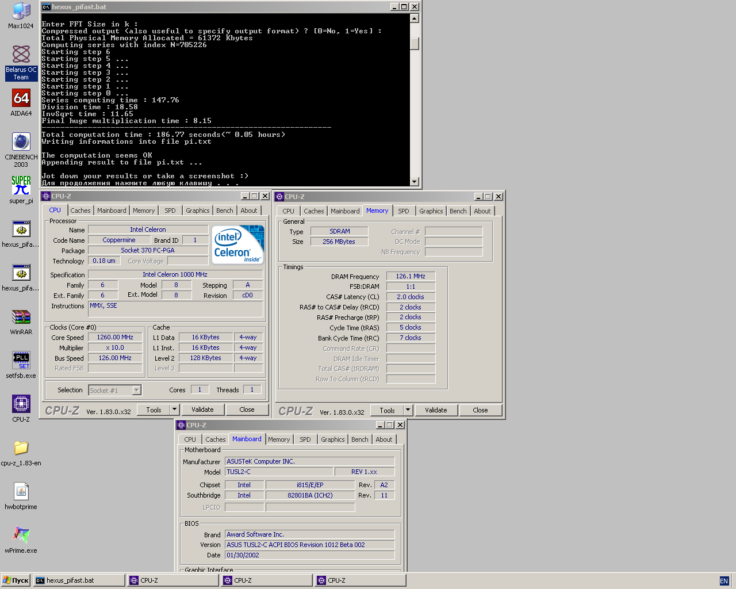Image resolution: width=736 pixels, height=589 pixels.
Task: Click Tools button in Memory window
Action: point(388,410)
